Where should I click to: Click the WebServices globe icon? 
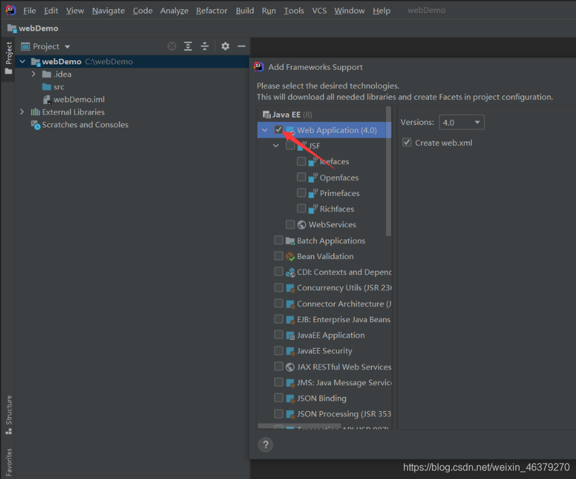301,224
